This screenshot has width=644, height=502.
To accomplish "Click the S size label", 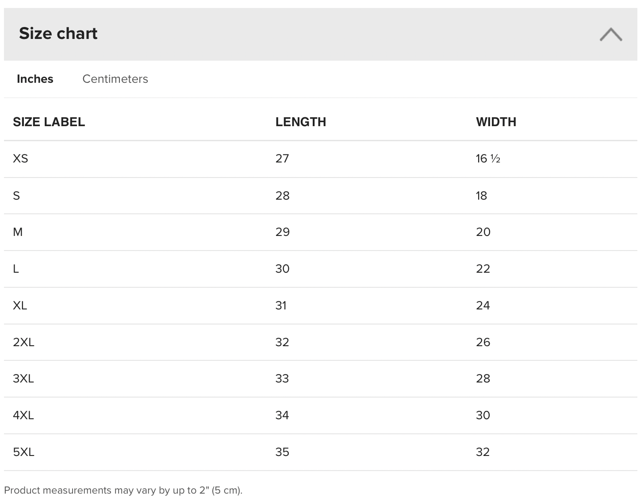I will point(16,195).
